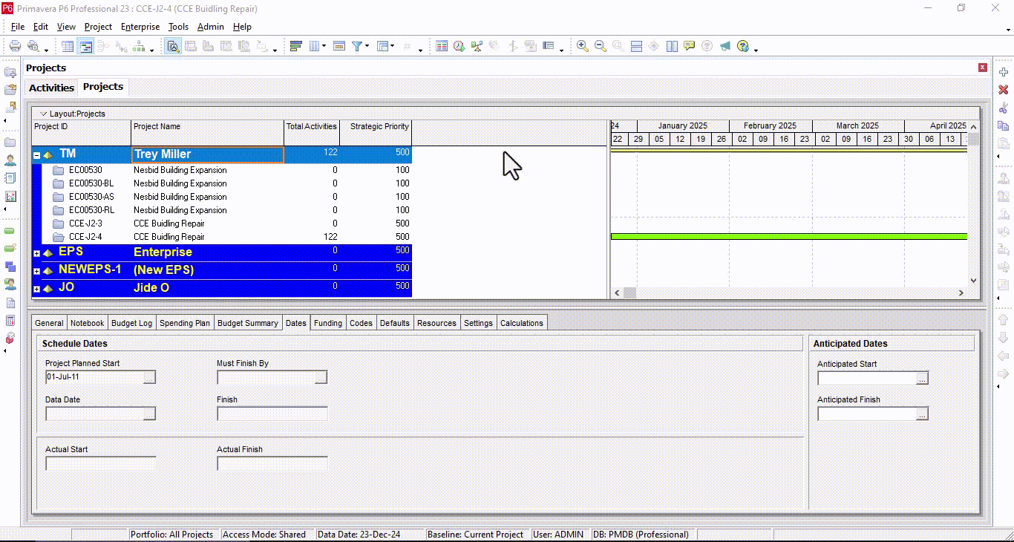Open the Must Finish By date picker button
1014x542 pixels.
pos(322,376)
